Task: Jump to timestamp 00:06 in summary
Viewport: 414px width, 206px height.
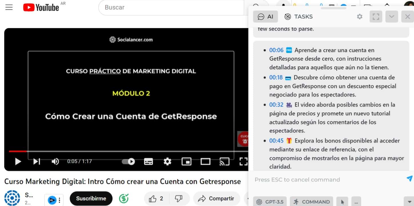Action: click(x=276, y=50)
